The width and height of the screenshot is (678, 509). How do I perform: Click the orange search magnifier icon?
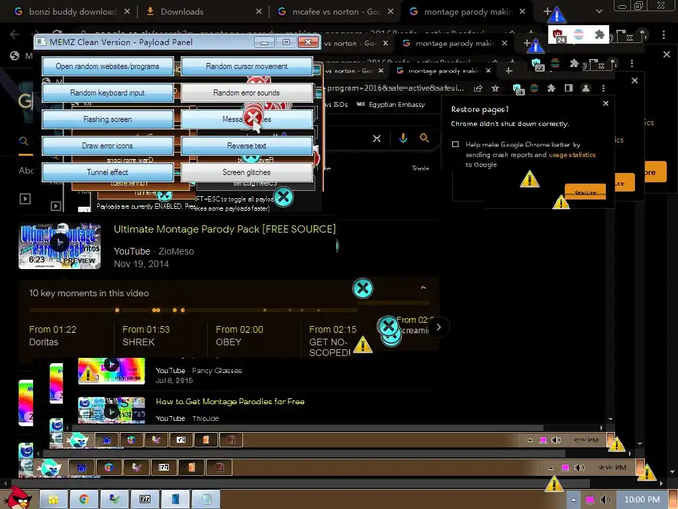point(424,138)
